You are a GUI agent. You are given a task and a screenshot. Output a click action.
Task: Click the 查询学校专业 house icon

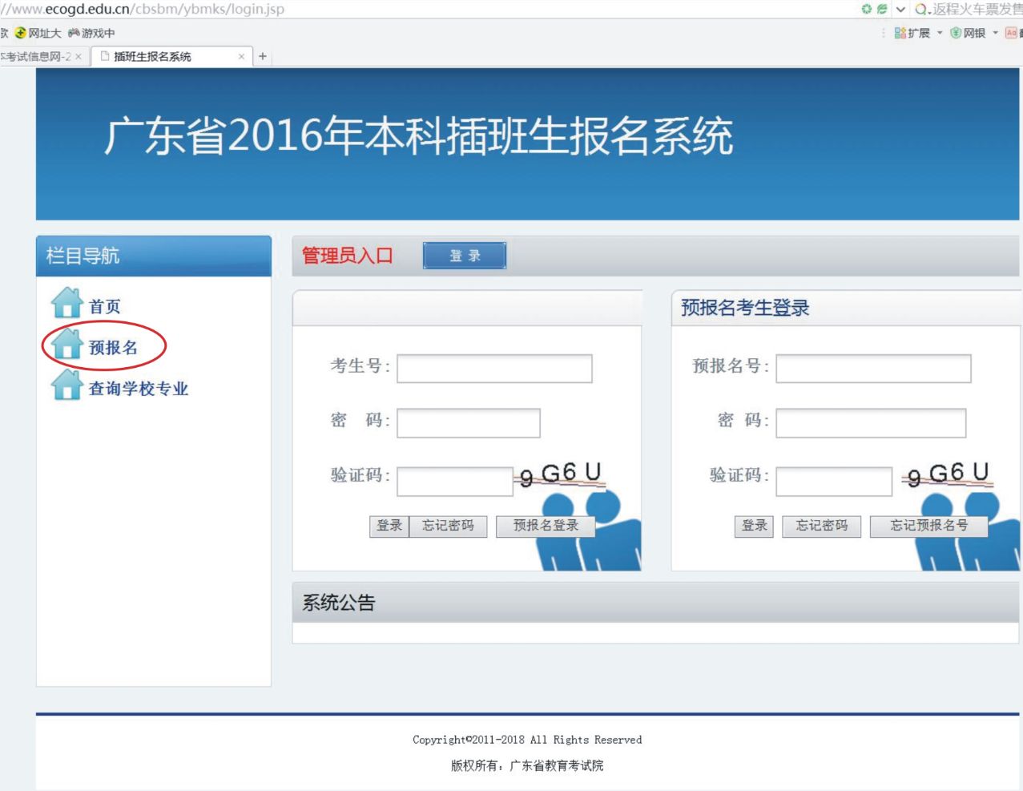tap(67, 385)
